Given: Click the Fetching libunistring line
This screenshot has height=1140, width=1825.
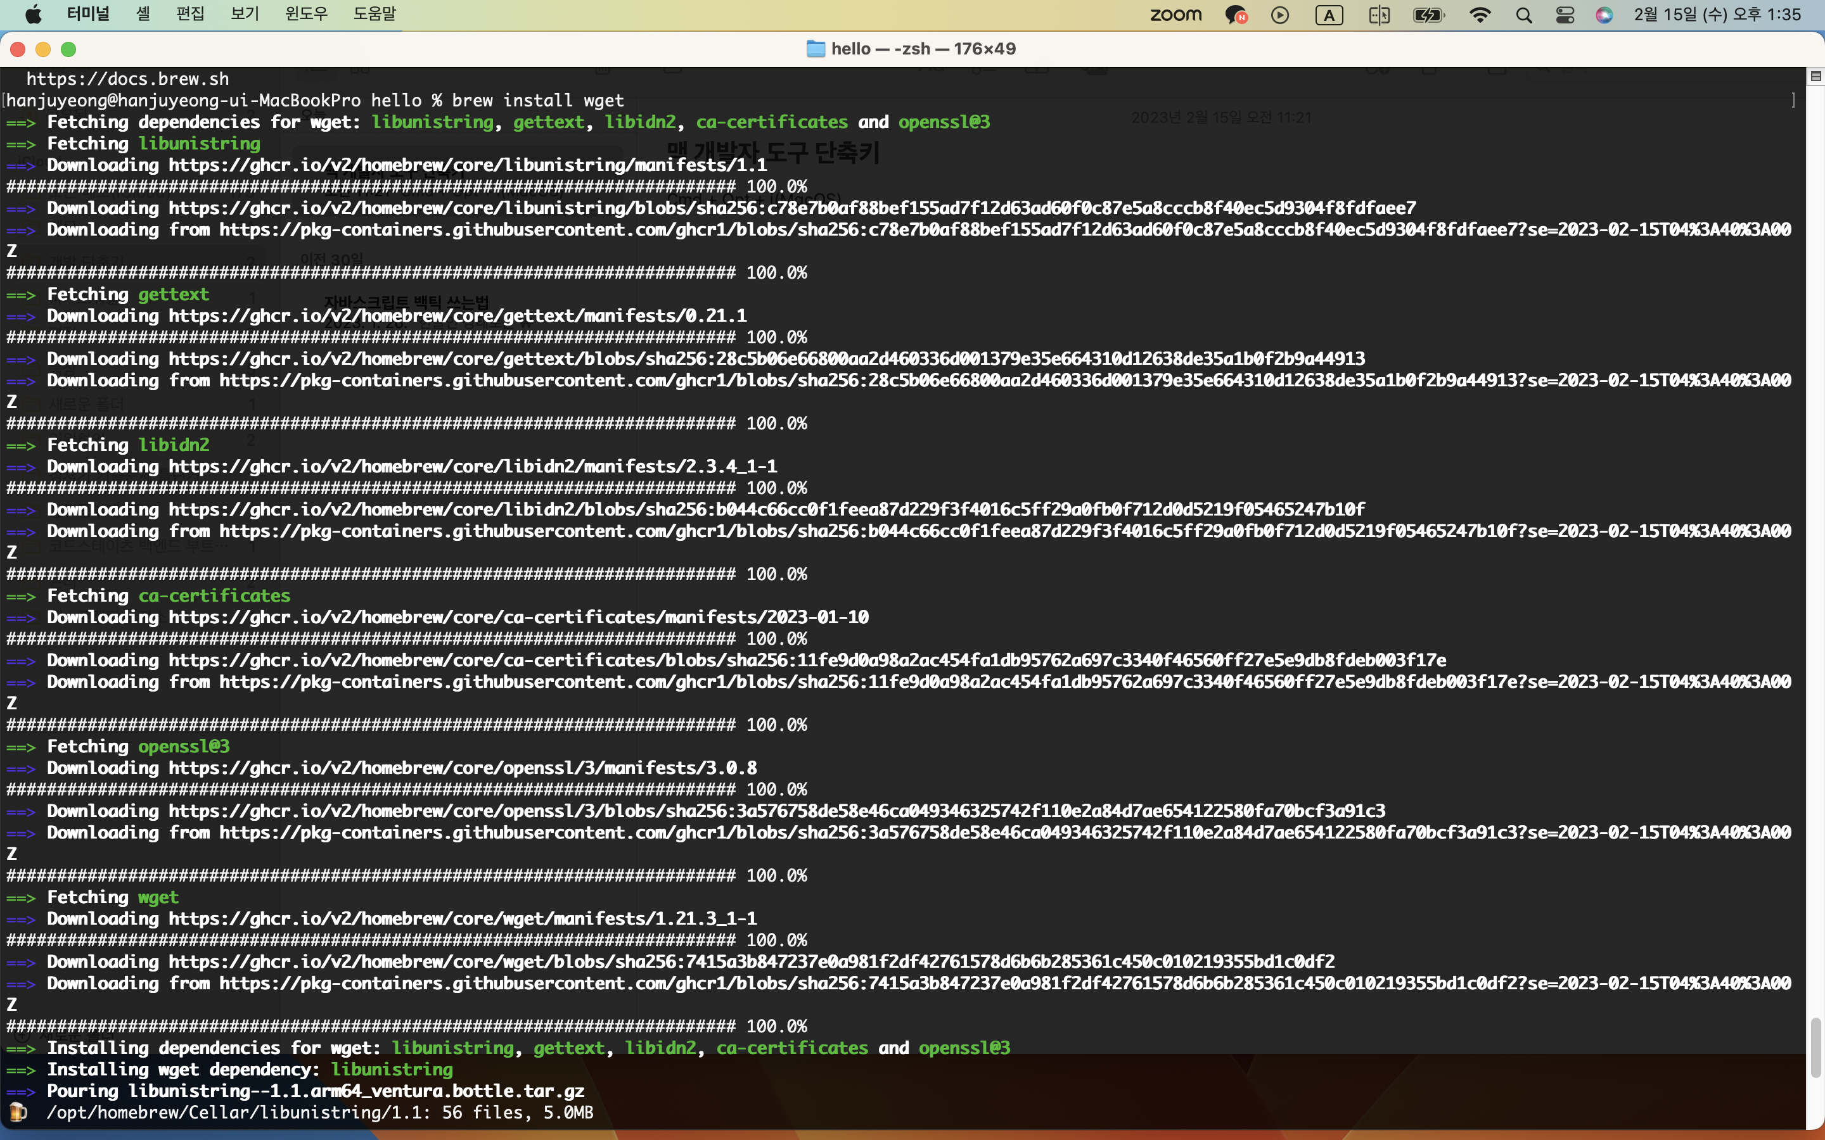Looking at the screenshot, I should click(132, 143).
